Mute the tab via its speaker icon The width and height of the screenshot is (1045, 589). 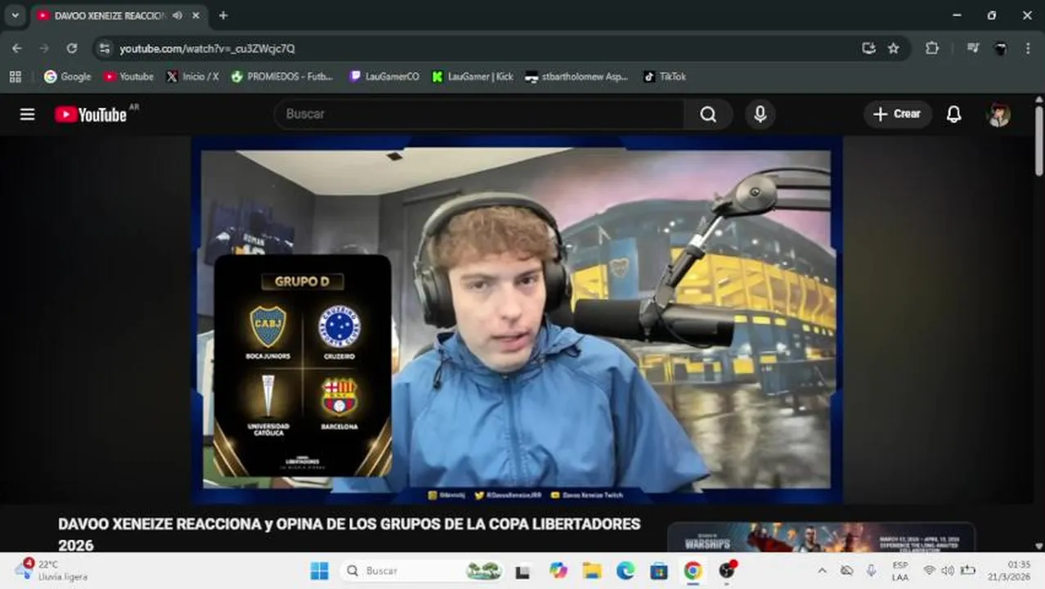click(x=177, y=16)
